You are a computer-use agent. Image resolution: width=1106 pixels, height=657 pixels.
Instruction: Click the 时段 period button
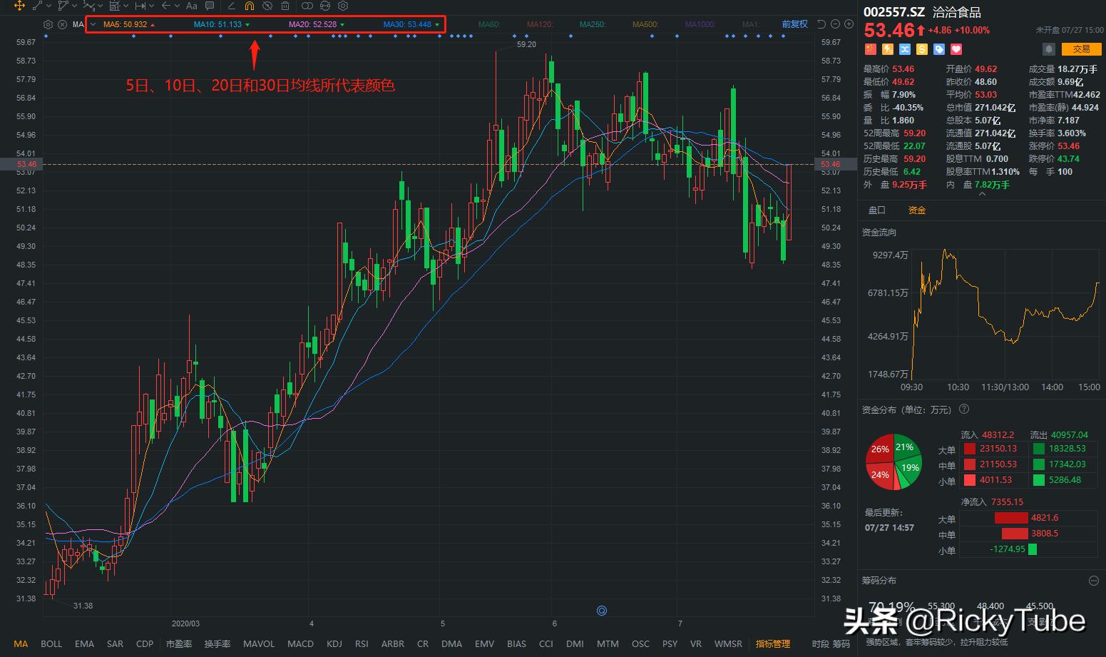(x=820, y=644)
